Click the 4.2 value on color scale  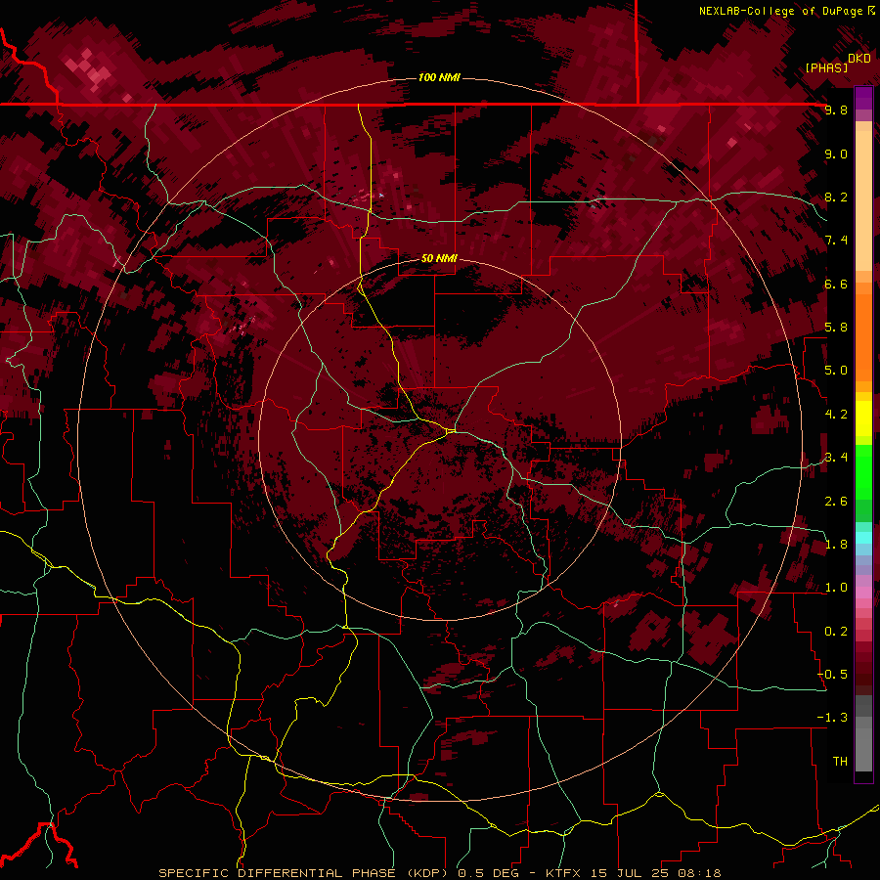click(x=836, y=415)
